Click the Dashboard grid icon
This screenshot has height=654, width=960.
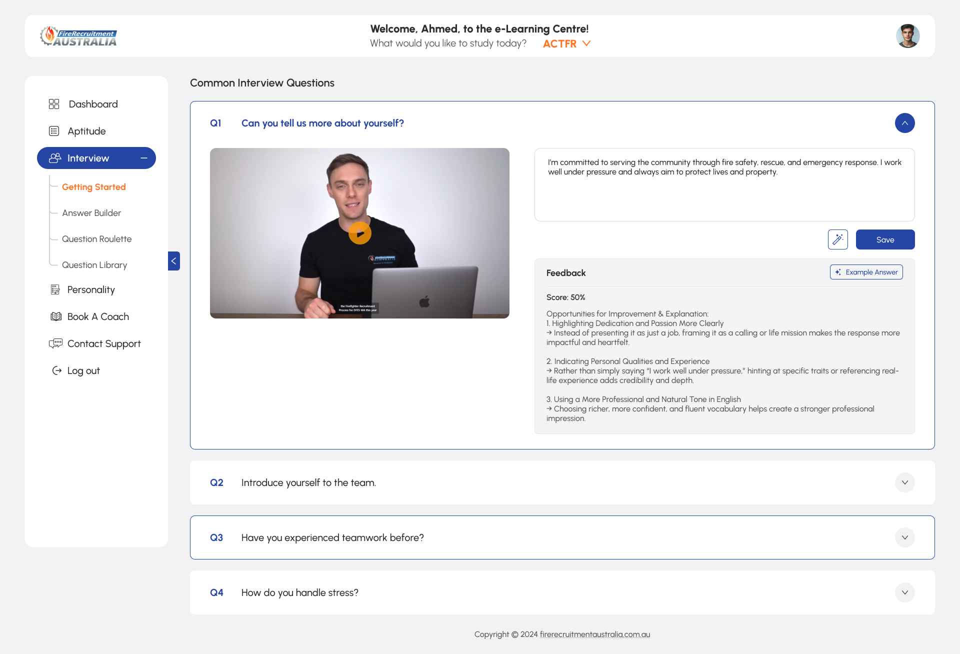click(x=54, y=104)
